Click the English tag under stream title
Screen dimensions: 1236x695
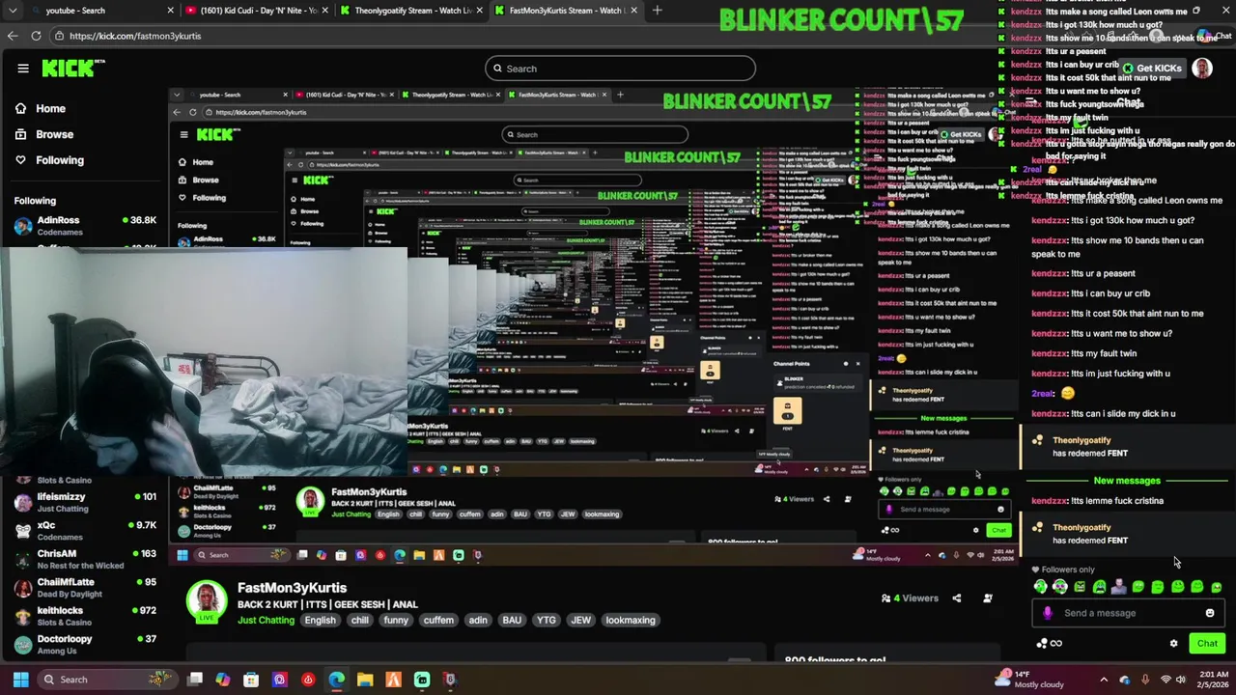(320, 621)
